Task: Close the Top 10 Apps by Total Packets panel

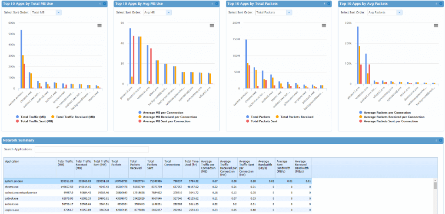Action: pos(329,3)
